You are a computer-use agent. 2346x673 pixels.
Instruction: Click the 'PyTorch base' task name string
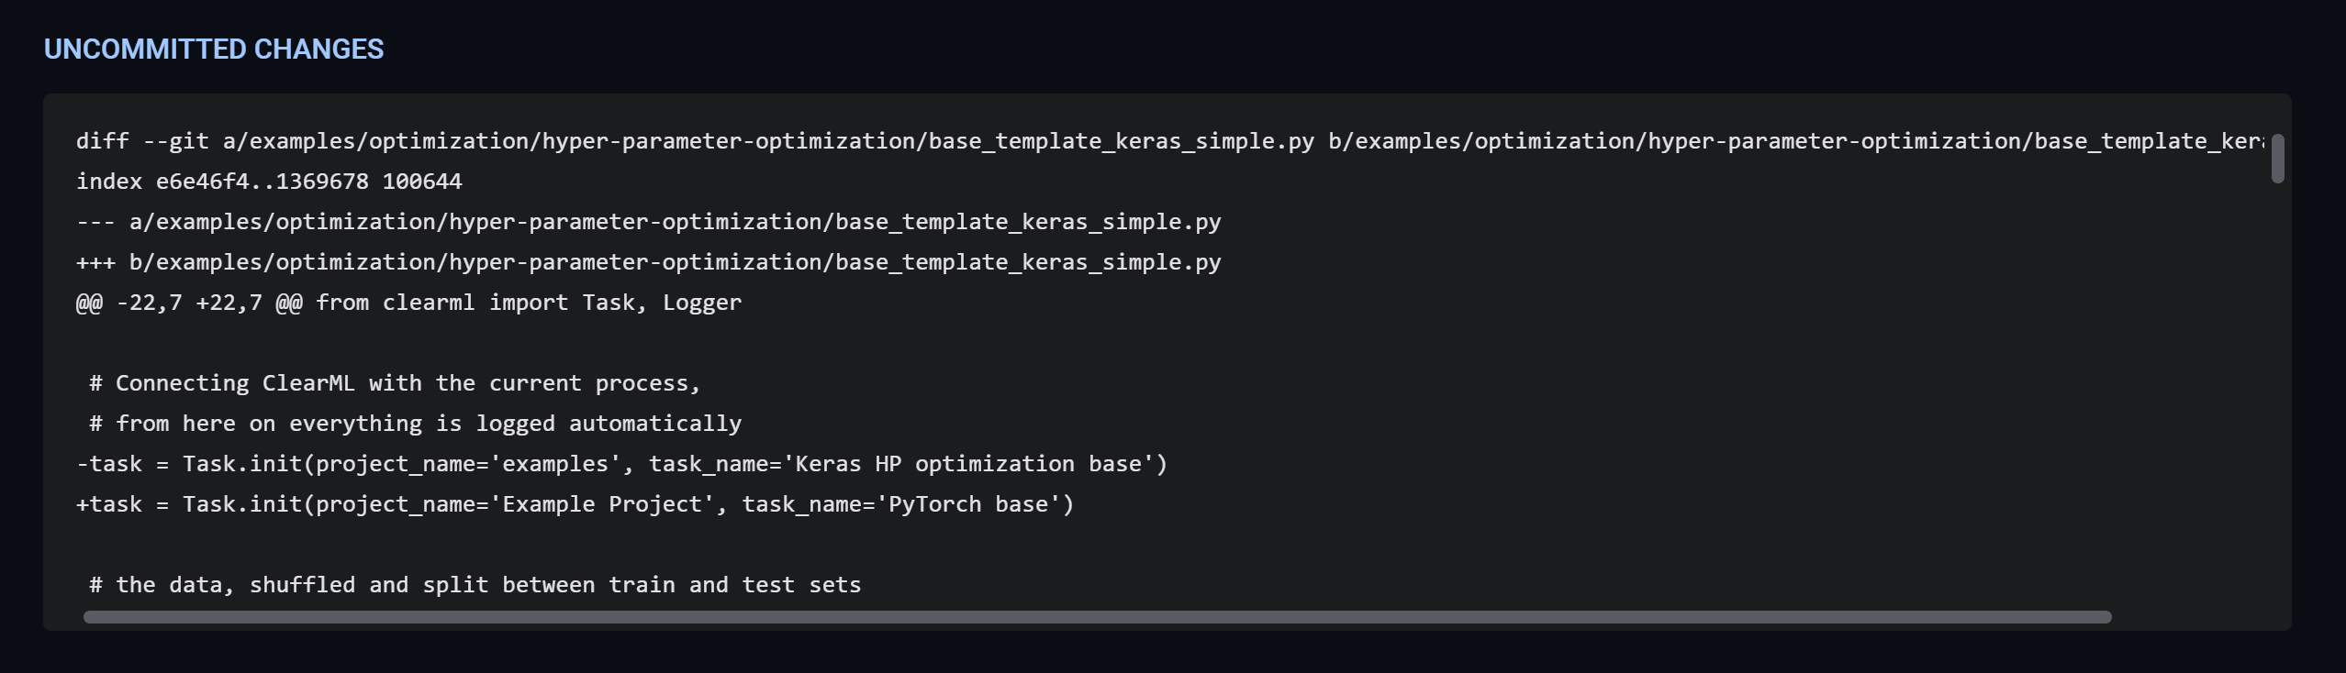coord(967,504)
